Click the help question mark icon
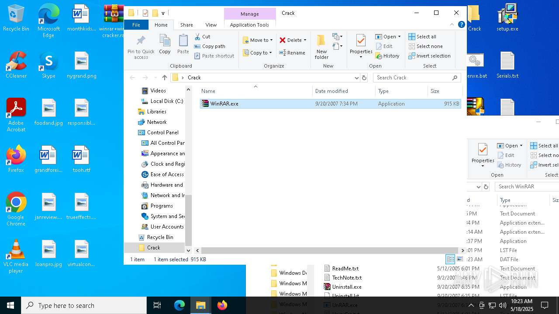The width and height of the screenshot is (559, 314). [461, 25]
